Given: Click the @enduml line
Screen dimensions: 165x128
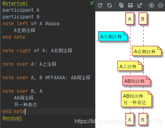Looking at the screenshot, I should click(x=12, y=118).
